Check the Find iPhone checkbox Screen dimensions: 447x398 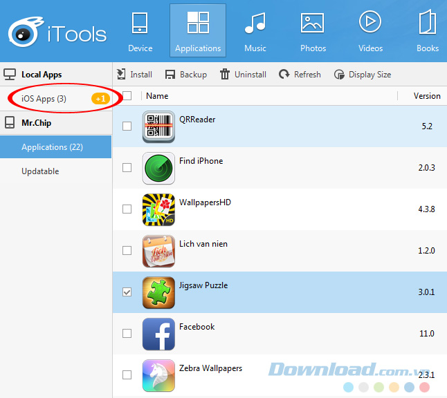coord(127,168)
